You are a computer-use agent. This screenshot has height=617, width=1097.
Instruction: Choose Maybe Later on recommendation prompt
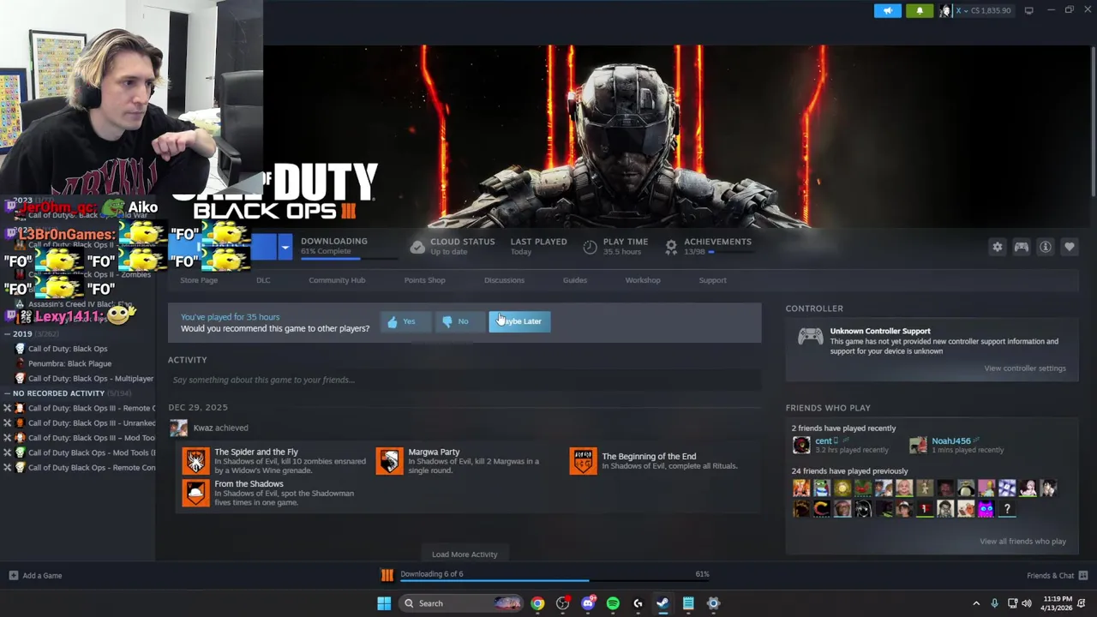[x=519, y=321]
